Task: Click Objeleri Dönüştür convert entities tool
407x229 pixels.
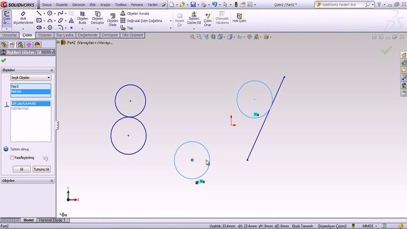Action: pyautogui.click(x=97, y=18)
